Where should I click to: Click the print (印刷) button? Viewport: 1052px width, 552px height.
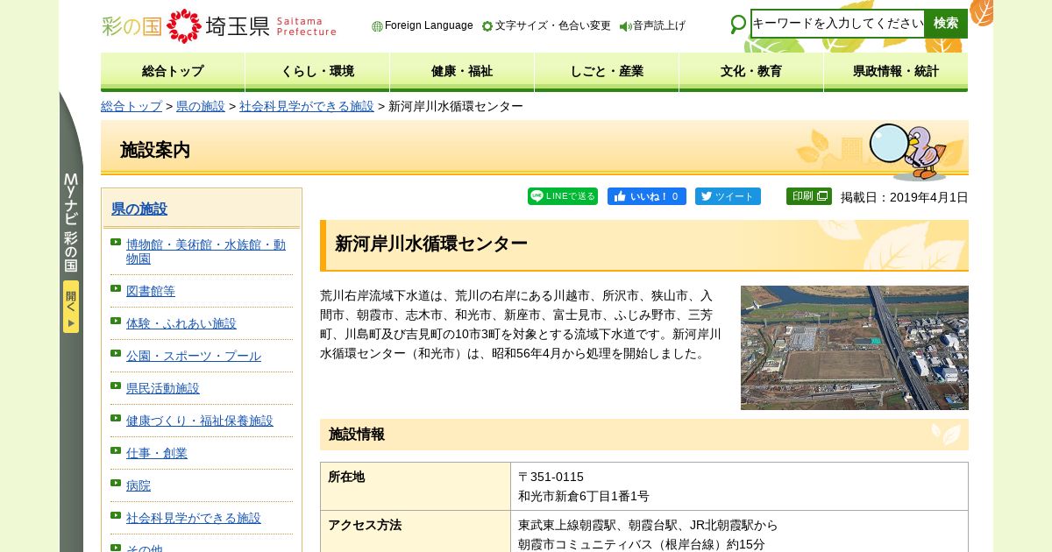(x=809, y=196)
